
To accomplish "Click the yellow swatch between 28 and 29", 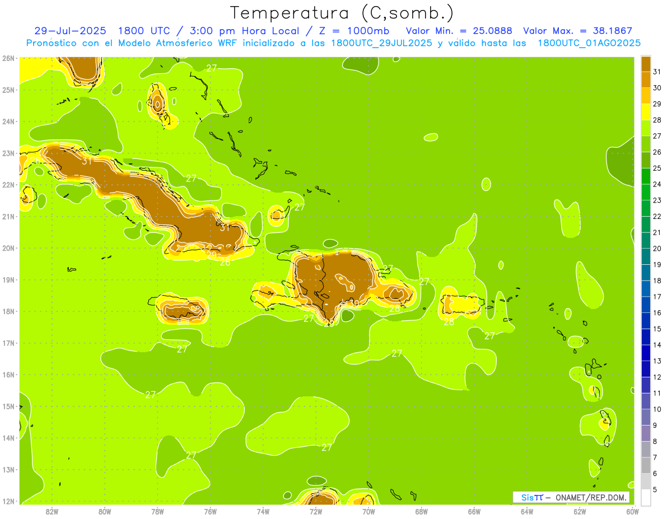I will click(x=646, y=112).
